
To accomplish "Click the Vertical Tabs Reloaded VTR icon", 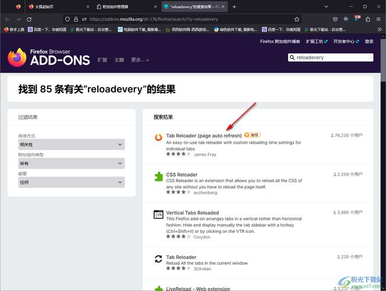I will pyautogui.click(x=158, y=214).
